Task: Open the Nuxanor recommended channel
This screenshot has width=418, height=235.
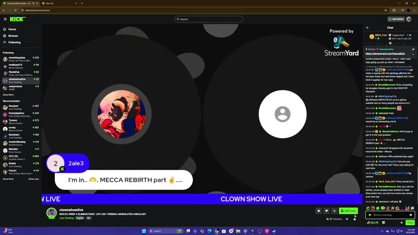Action: tap(21, 107)
